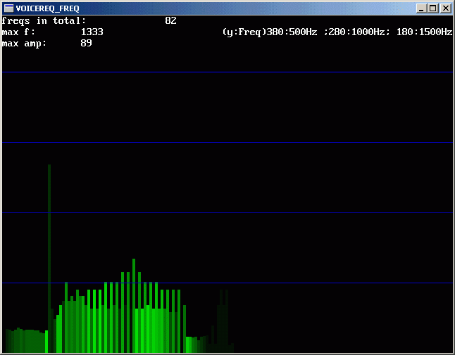
Task: Select the max amplitude value 89
Action: 86,44
